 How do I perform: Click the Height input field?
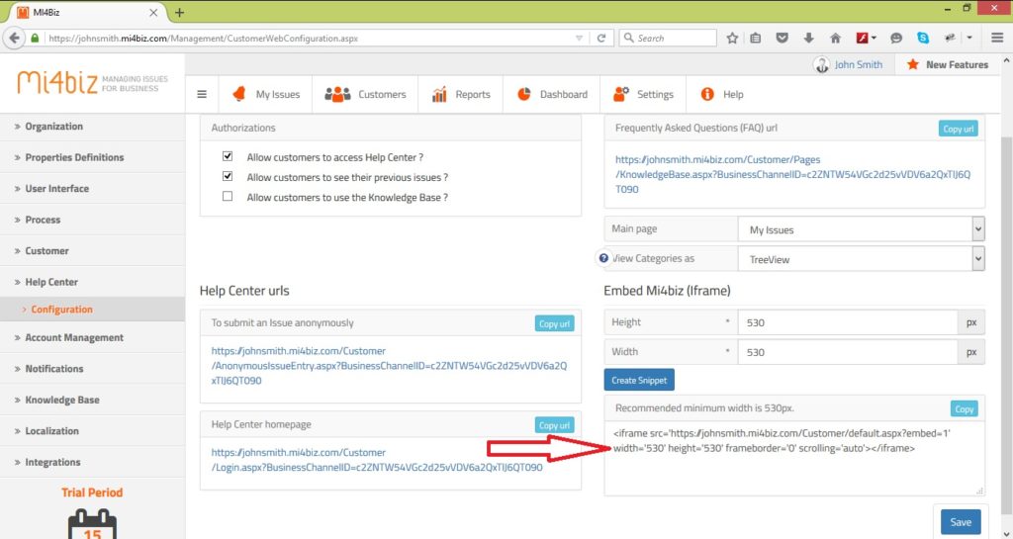coord(847,322)
